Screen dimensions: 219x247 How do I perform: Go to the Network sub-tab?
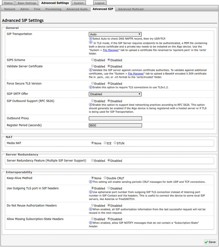point(10,9)
